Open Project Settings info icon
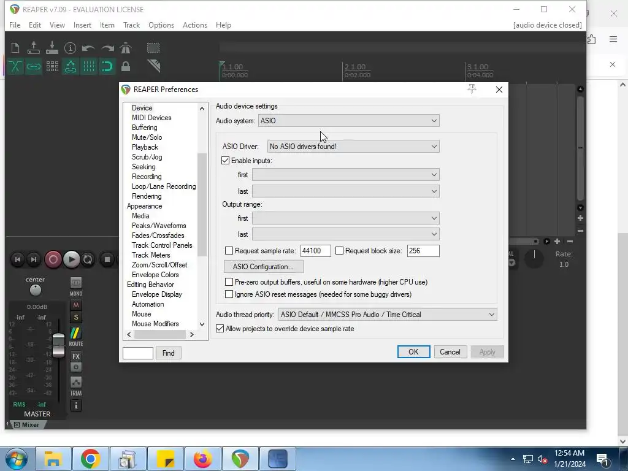 click(x=70, y=48)
